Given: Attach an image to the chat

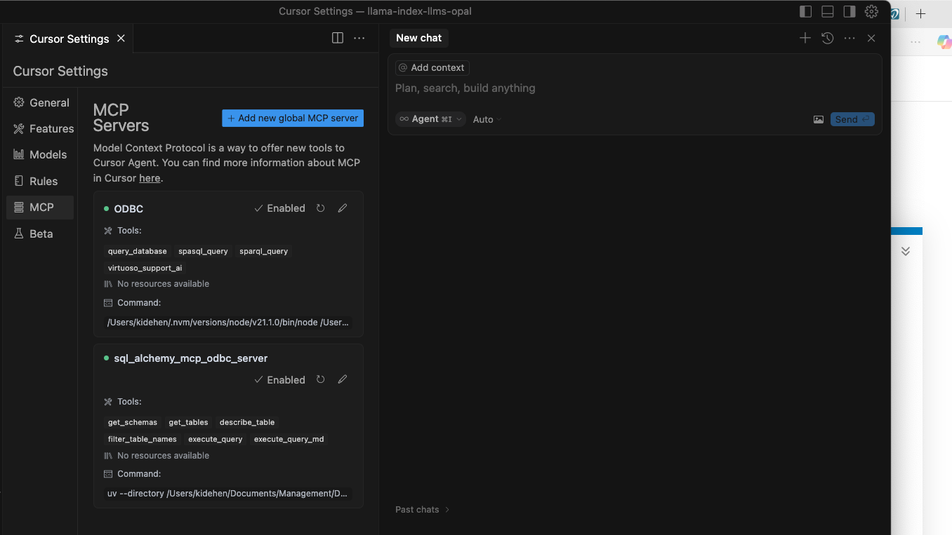Looking at the screenshot, I should (x=819, y=119).
